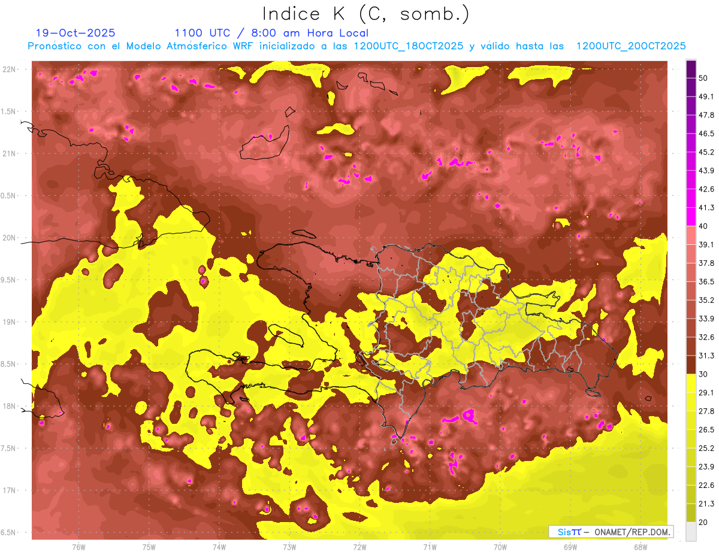Click the '72W' longitude axis label
Viewport: 719px width, 555px height.
(x=359, y=547)
